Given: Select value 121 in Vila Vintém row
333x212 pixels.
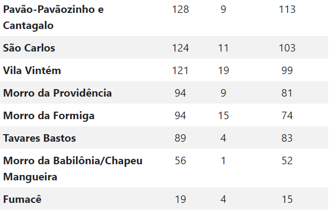Looking at the screenshot, I should [180, 70].
